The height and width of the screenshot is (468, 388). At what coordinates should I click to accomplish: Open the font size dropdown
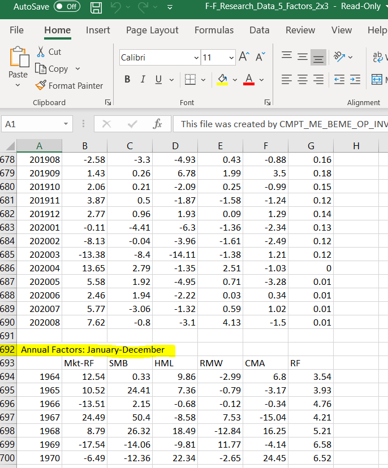(x=231, y=58)
